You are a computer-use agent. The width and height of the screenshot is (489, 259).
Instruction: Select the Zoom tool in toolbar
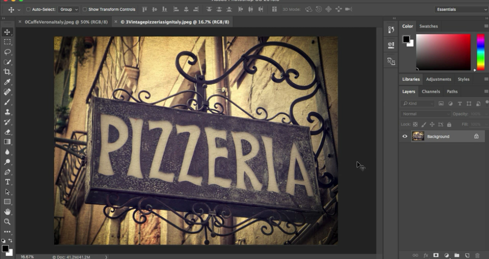point(7,221)
